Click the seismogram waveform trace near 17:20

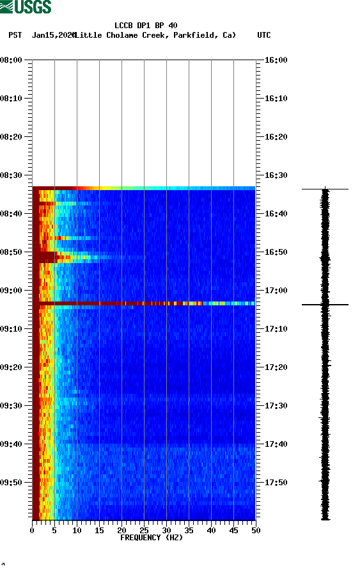pos(325,367)
